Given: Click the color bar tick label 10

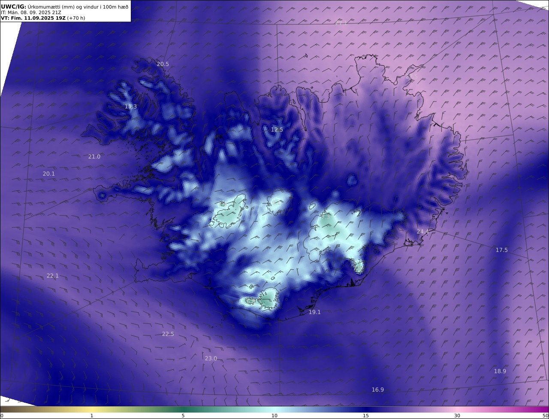Looking at the screenshot, I should pyautogui.click(x=274, y=416).
